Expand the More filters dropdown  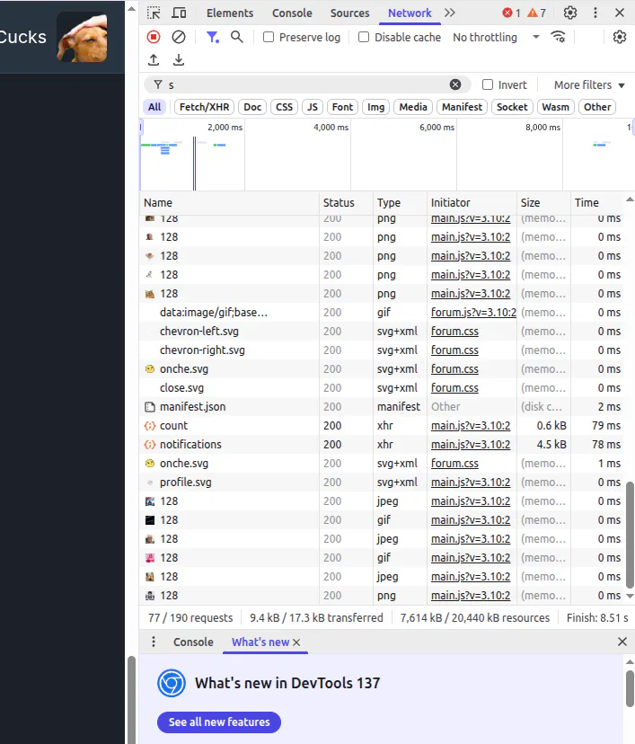(589, 85)
